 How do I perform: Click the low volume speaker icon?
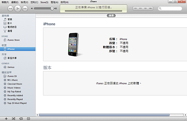coord(32,8)
